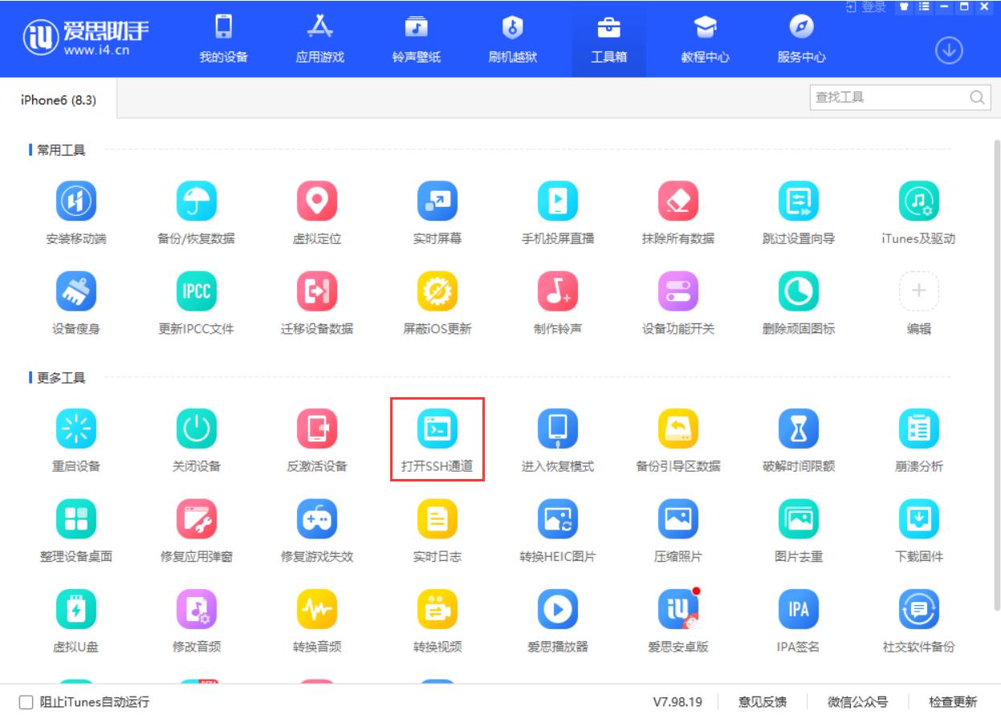Click the 查找工具 search field
The image size is (1001, 719).
[891, 96]
